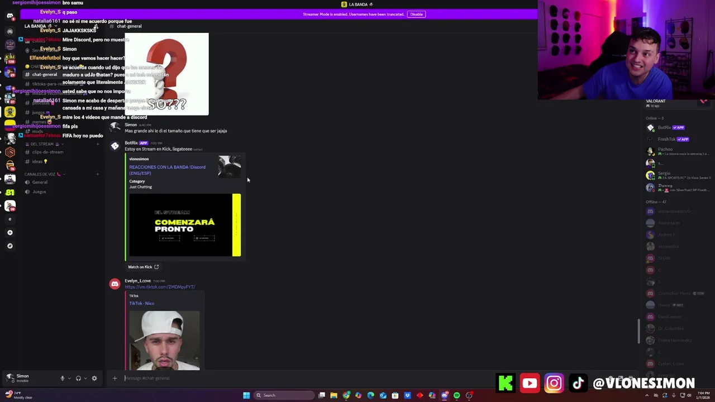The image size is (715, 402).
Task: Open REACCIONES CON LA BANDA stream link
Action: (167, 170)
